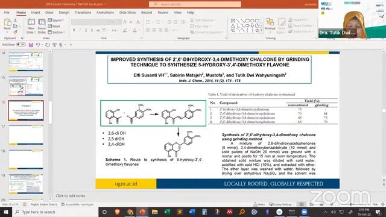
Task: Switch to Normal view in status bar
Action: 302,204
